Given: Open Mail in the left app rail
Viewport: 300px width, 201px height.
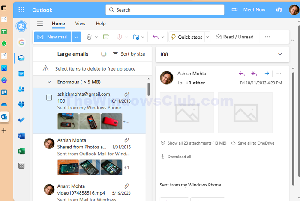Looking at the screenshot, I should click(21, 58).
